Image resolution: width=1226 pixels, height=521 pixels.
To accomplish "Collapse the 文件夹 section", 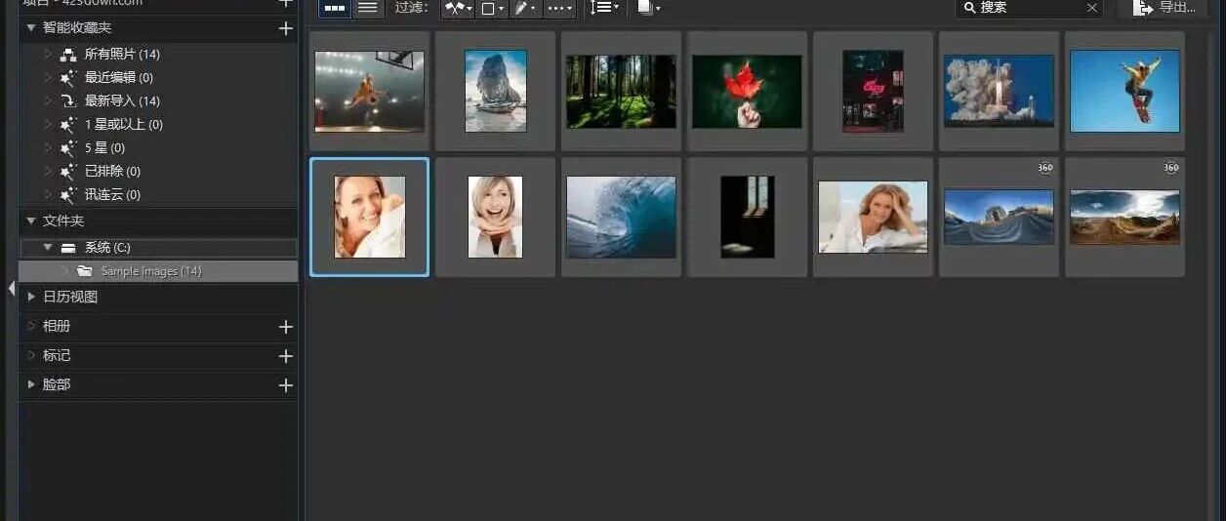I will [x=31, y=221].
